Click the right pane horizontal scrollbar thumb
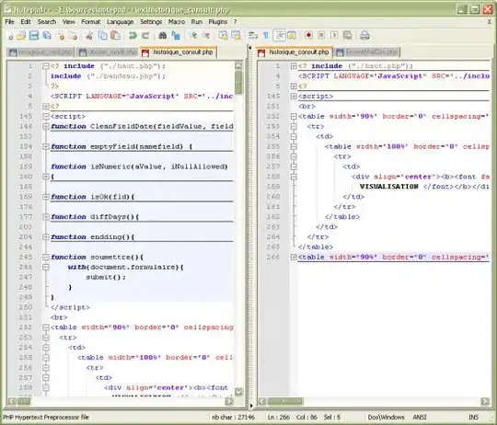This screenshot has width=497, height=425. (x=284, y=402)
